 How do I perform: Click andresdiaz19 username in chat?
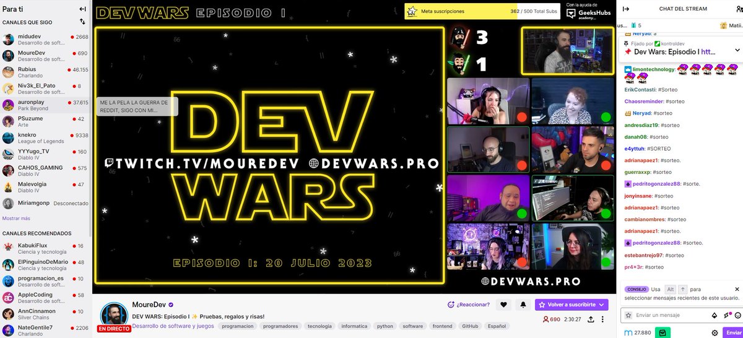[x=641, y=124]
